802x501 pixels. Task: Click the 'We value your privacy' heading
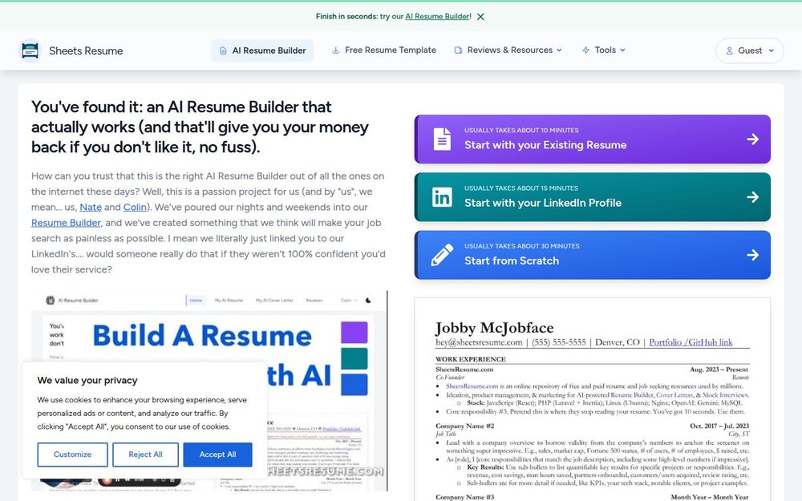[87, 380]
